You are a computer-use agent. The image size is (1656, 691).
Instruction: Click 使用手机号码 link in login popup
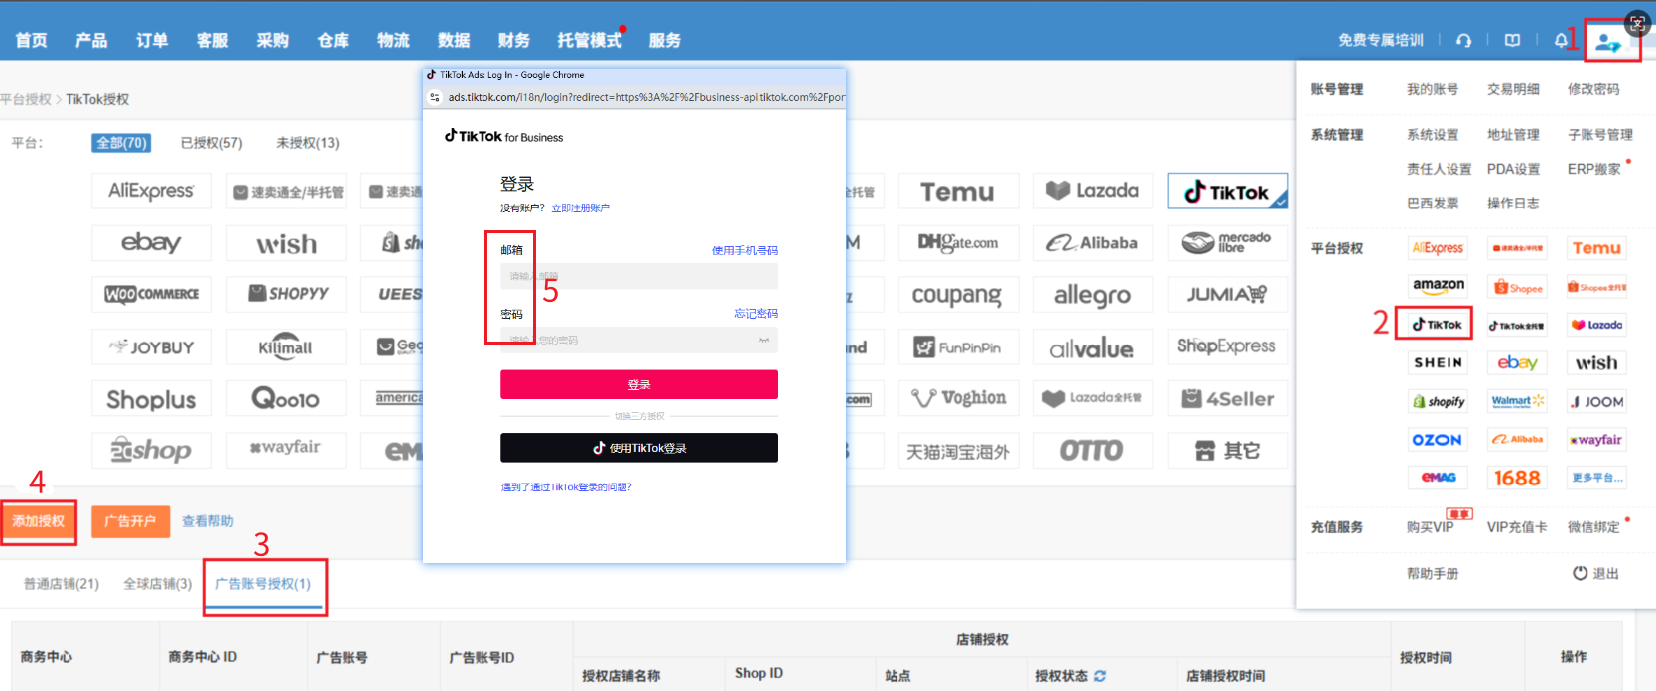click(x=746, y=251)
